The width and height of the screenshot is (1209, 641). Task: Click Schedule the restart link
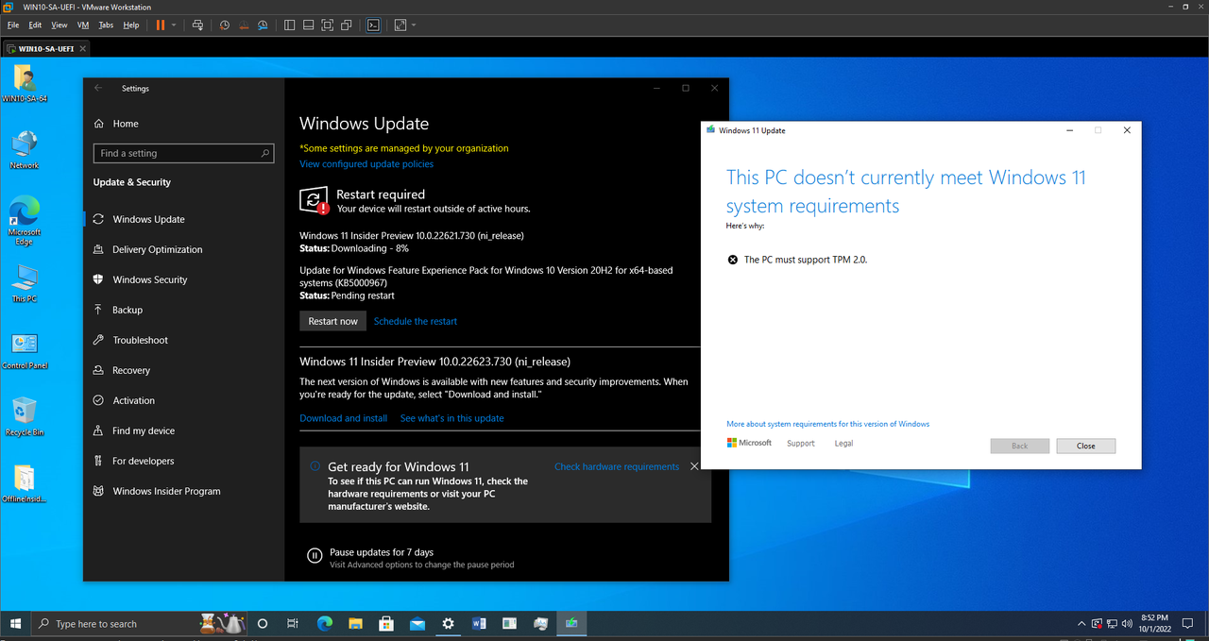click(416, 321)
